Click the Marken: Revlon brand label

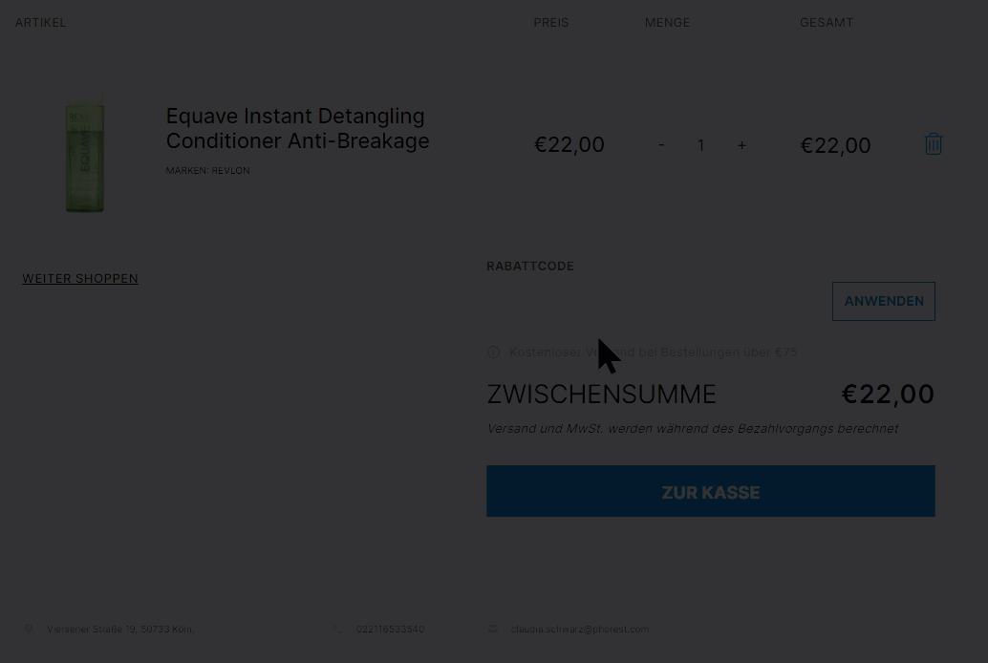click(x=208, y=171)
